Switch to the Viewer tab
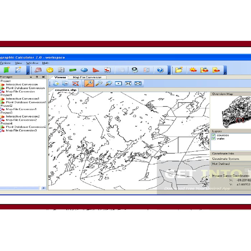The width and height of the screenshot is (251, 251). [60, 77]
